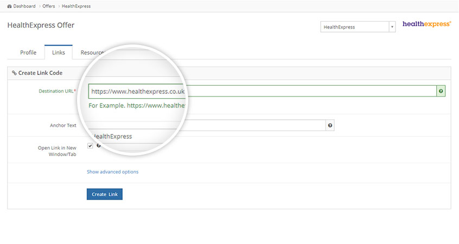This screenshot has width=459, height=244.
Task: Click the Destination URL help icon
Action: [441, 92]
